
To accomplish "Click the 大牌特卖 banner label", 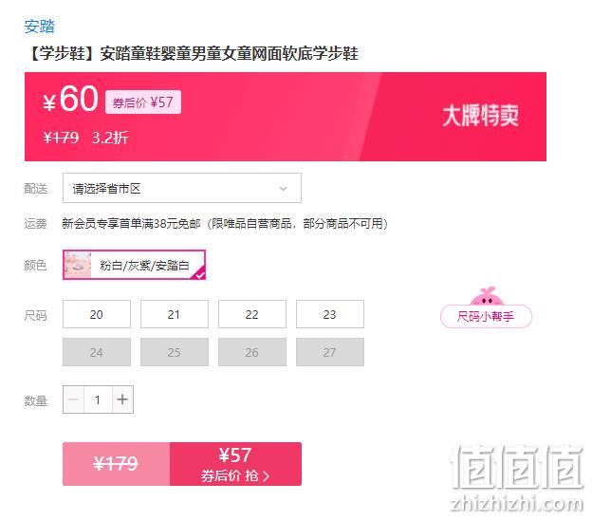I will pyautogui.click(x=480, y=116).
